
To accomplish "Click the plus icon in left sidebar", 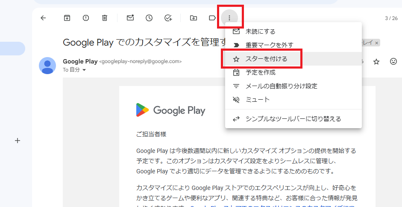I will click(x=18, y=141).
